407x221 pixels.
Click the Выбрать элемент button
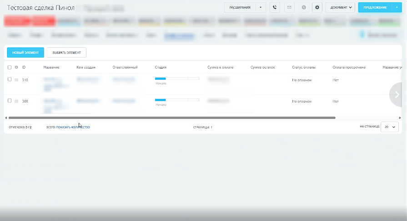pos(66,53)
